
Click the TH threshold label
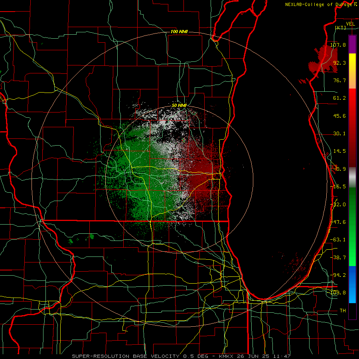[343, 311]
